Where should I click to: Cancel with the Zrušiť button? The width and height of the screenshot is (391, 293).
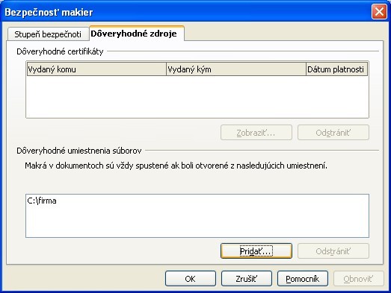(247, 279)
